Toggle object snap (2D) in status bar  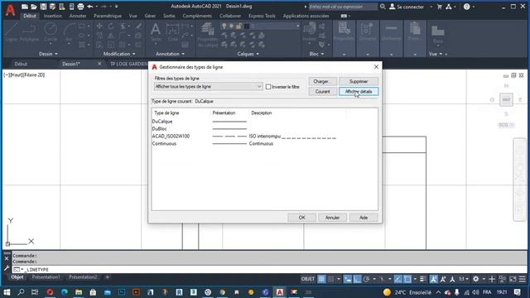[407, 279]
